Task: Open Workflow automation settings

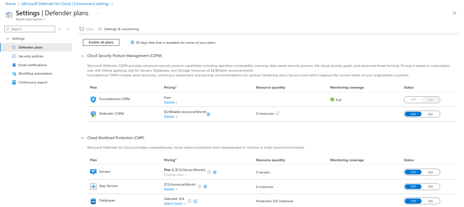Action: pos(36,74)
